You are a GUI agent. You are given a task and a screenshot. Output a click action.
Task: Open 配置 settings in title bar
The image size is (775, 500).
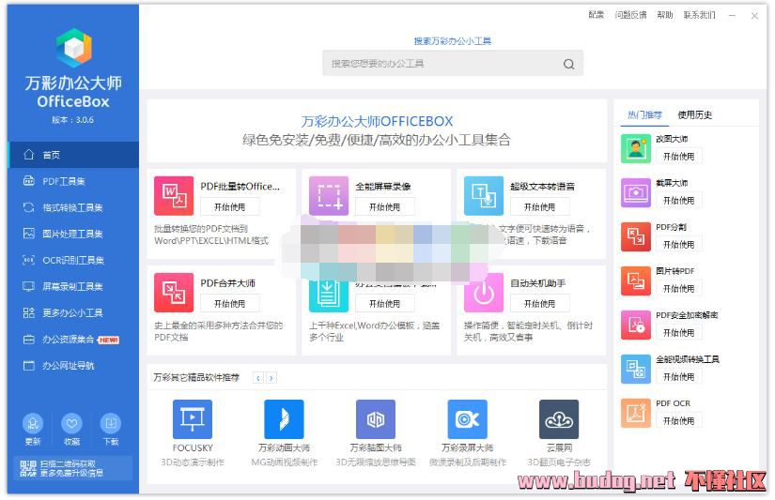(597, 15)
